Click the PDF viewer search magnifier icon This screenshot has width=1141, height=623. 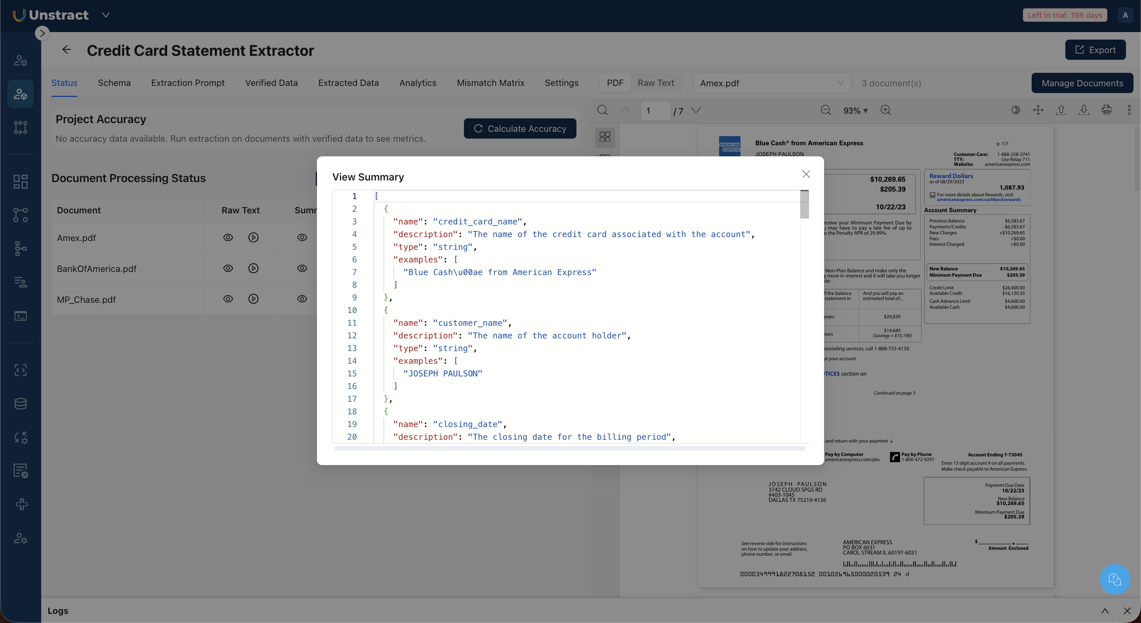point(602,110)
